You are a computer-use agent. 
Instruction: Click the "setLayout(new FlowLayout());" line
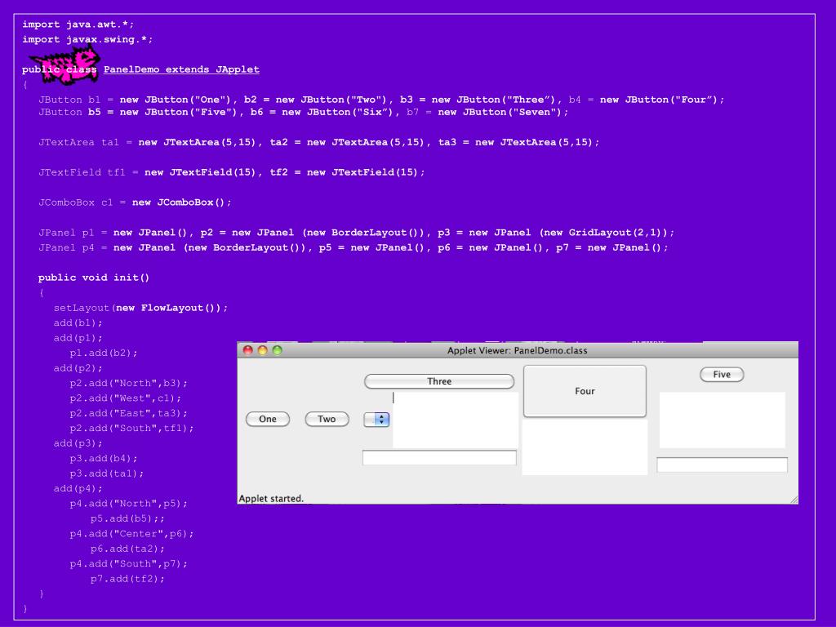click(140, 308)
